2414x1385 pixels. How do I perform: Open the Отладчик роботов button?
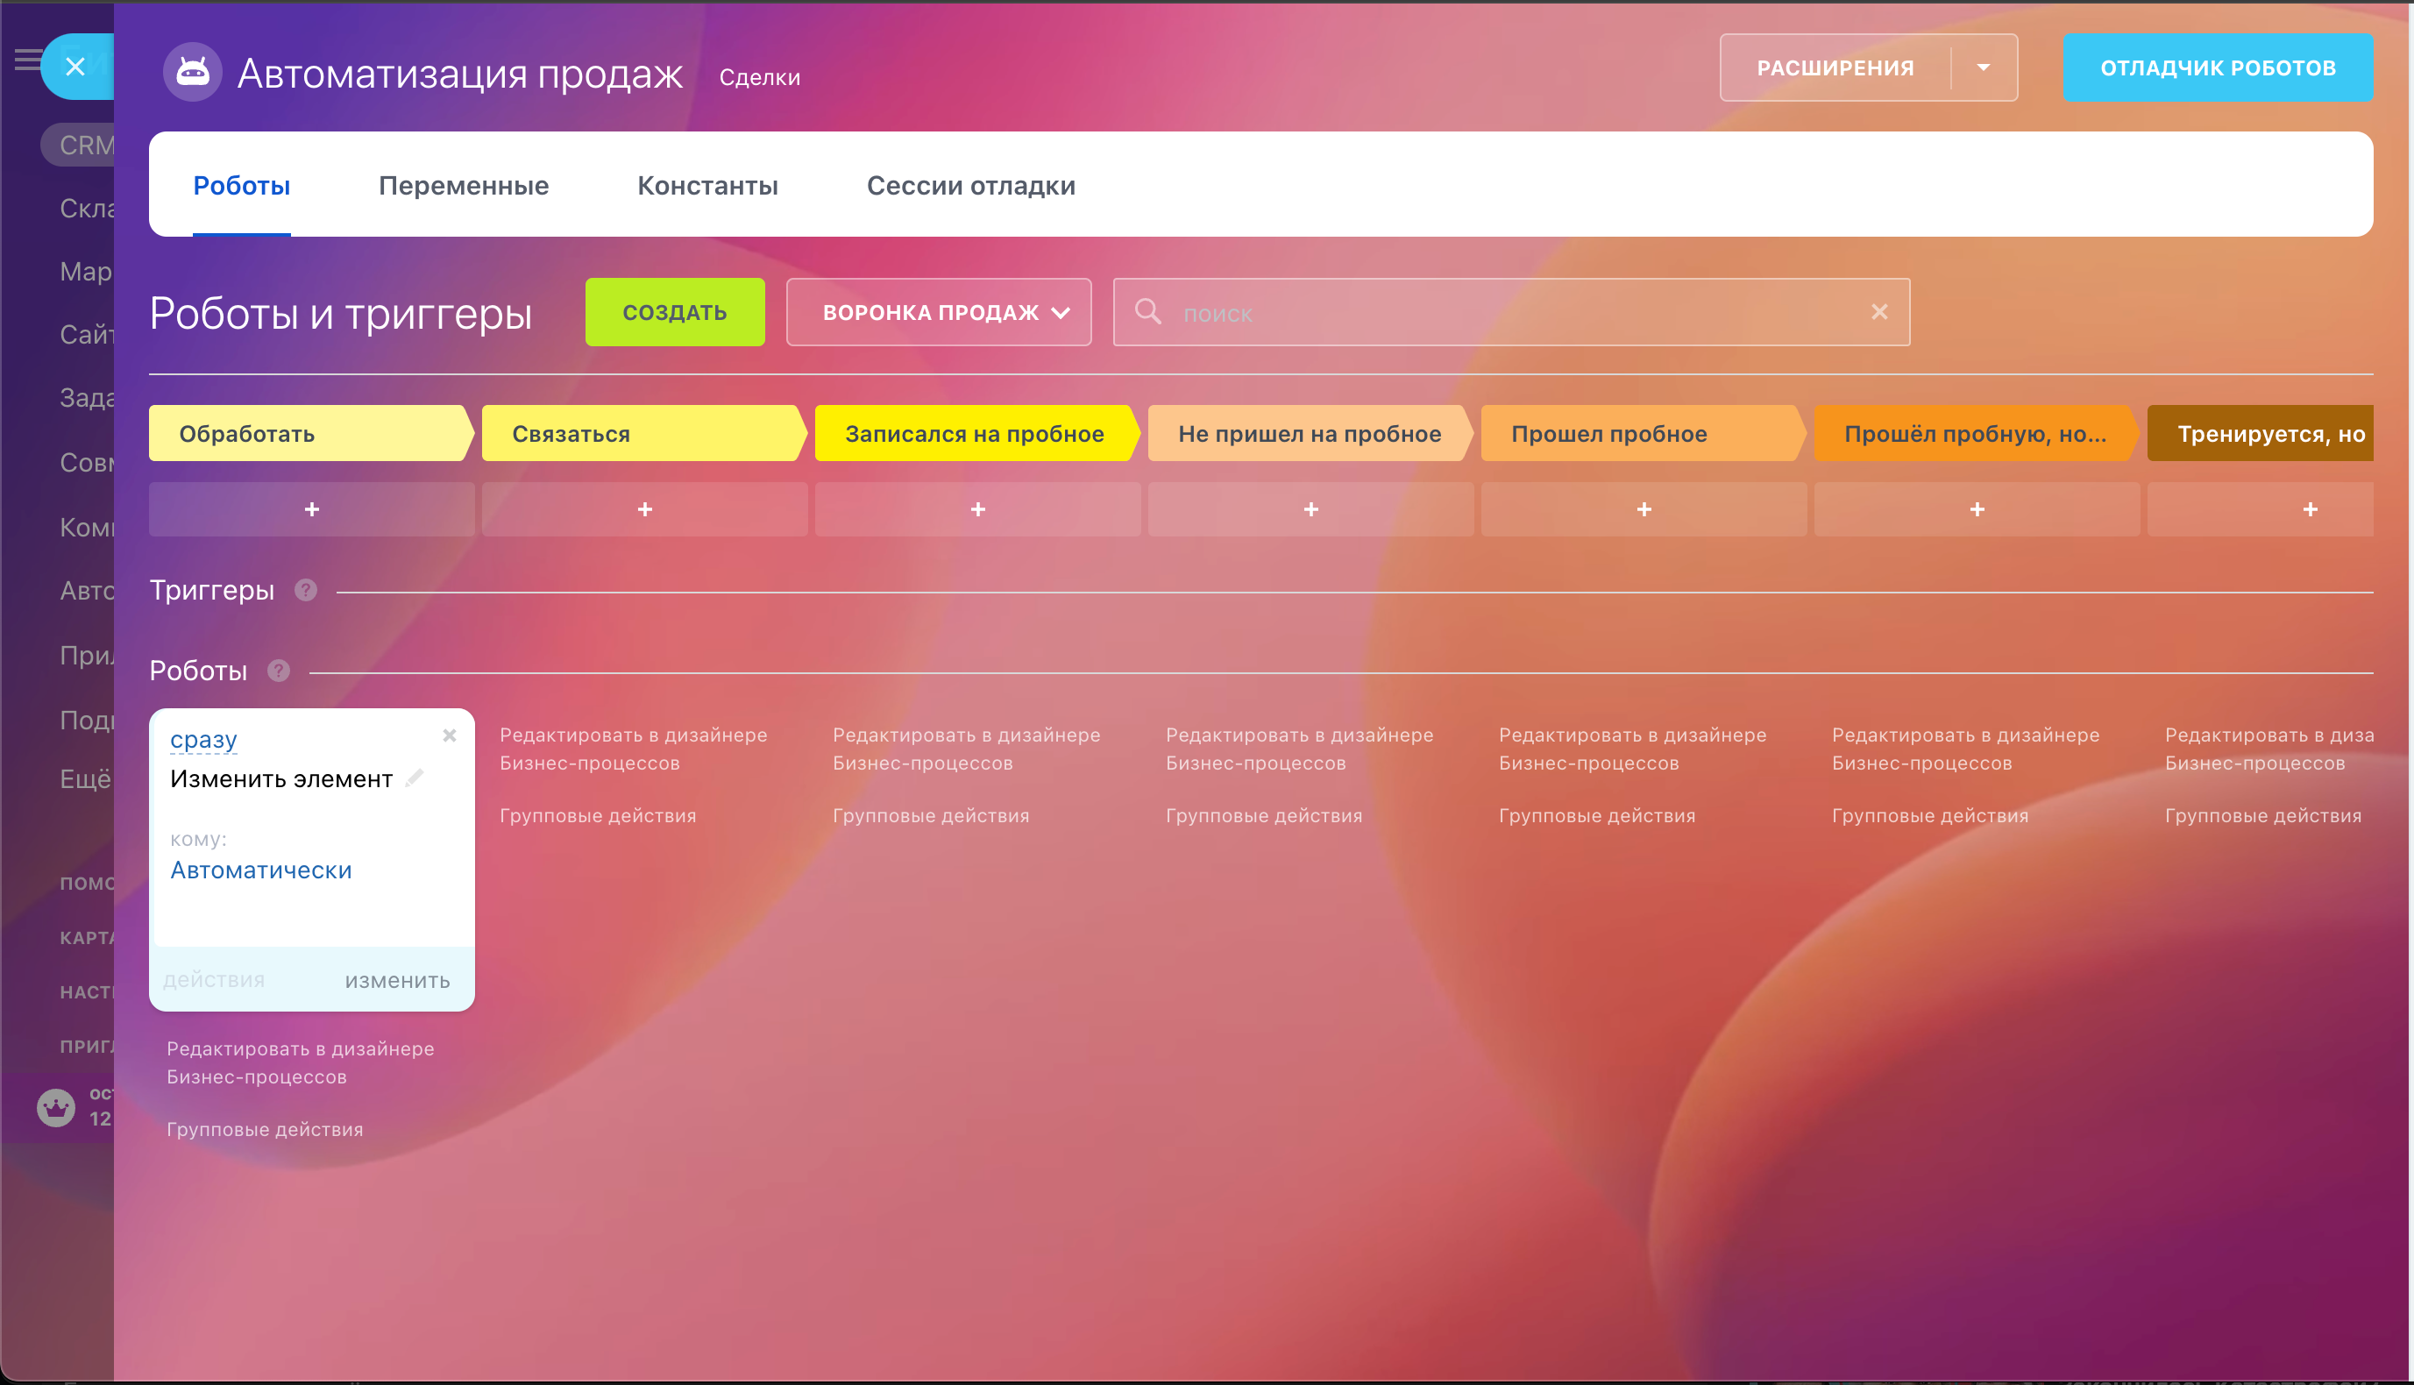2217,67
